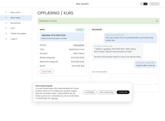Select Mine møter in sidebar

pos(16,18)
